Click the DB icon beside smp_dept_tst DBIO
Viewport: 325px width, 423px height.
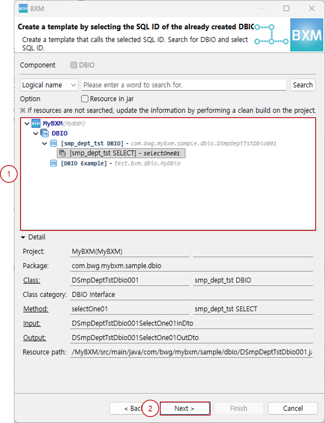click(53, 143)
